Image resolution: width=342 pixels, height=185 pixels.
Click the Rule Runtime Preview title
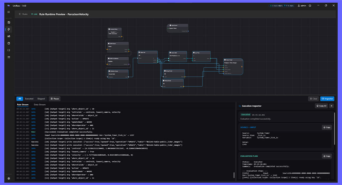64,14
